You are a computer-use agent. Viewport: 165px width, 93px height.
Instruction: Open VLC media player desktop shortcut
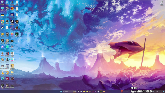point(2,73)
